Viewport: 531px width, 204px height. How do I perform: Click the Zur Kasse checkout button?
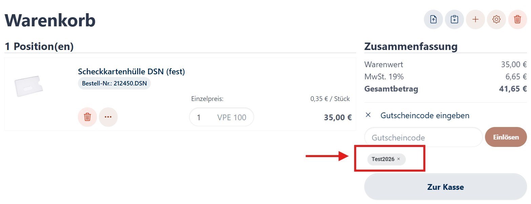445,186
